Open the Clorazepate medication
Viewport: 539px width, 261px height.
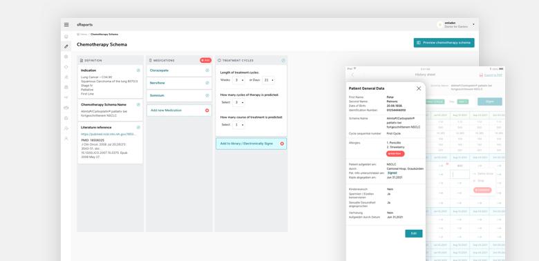[159, 70]
